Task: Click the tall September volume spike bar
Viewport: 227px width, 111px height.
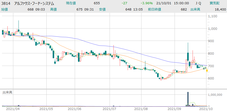Action: [x=188, y=99]
